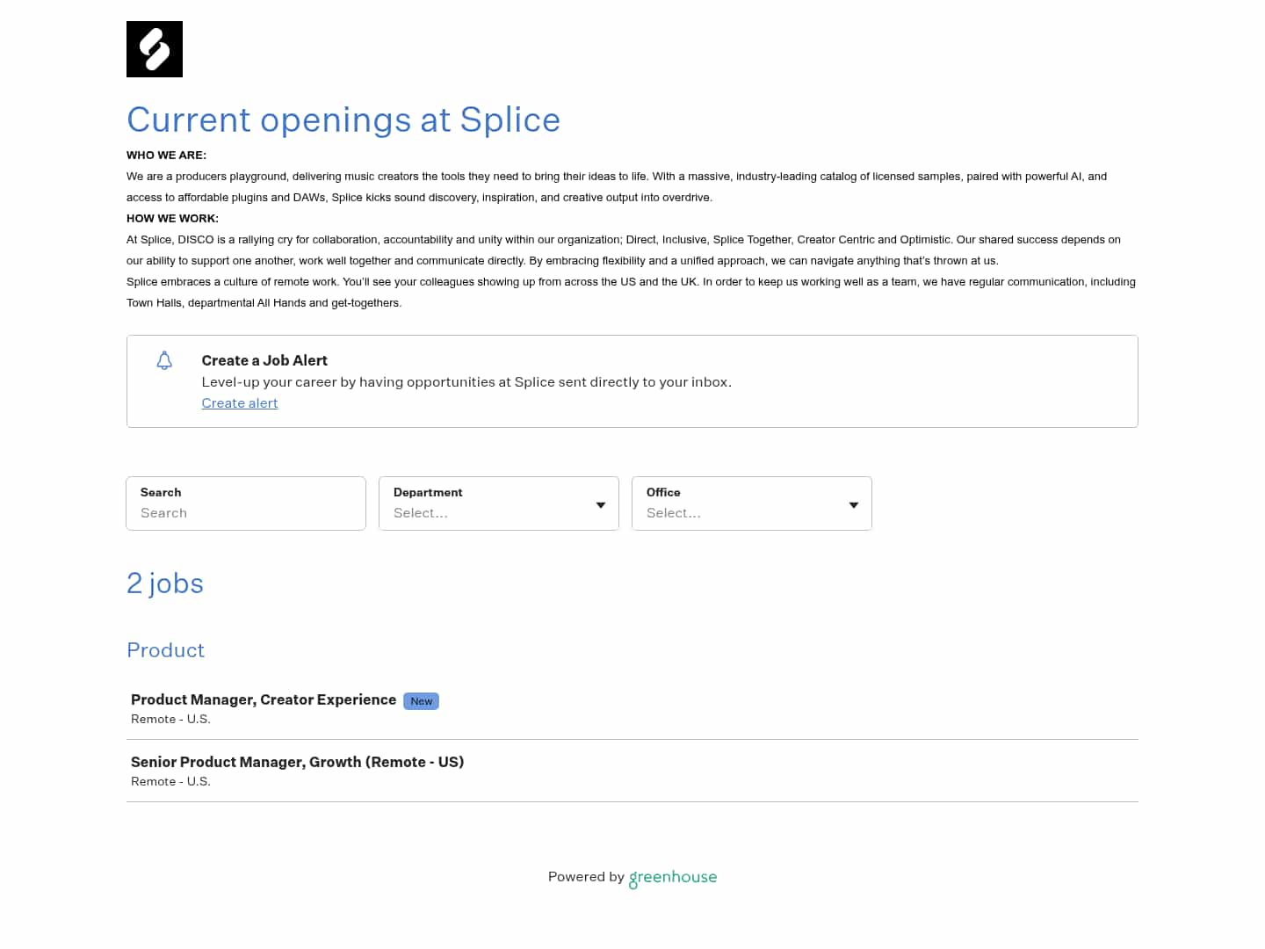This screenshot has height=949, width=1265.
Task: Open the Product Manager, Creator Experience listing
Action: 263,699
